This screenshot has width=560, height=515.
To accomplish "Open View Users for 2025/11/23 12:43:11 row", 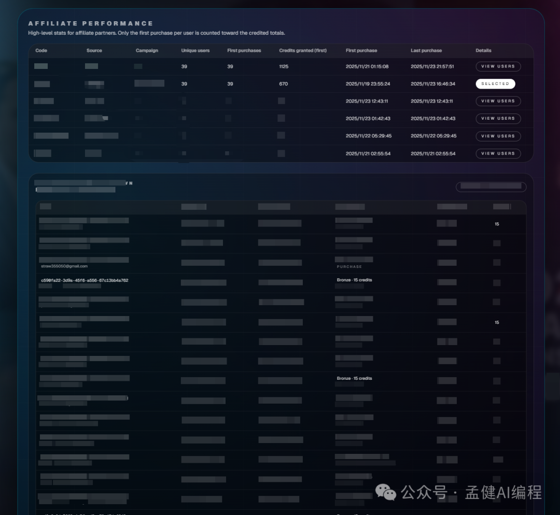I will (x=498, y=101).
